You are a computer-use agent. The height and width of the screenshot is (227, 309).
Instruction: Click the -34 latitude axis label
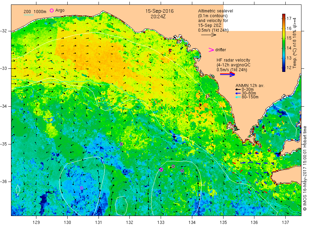click(x=3, y=106)
